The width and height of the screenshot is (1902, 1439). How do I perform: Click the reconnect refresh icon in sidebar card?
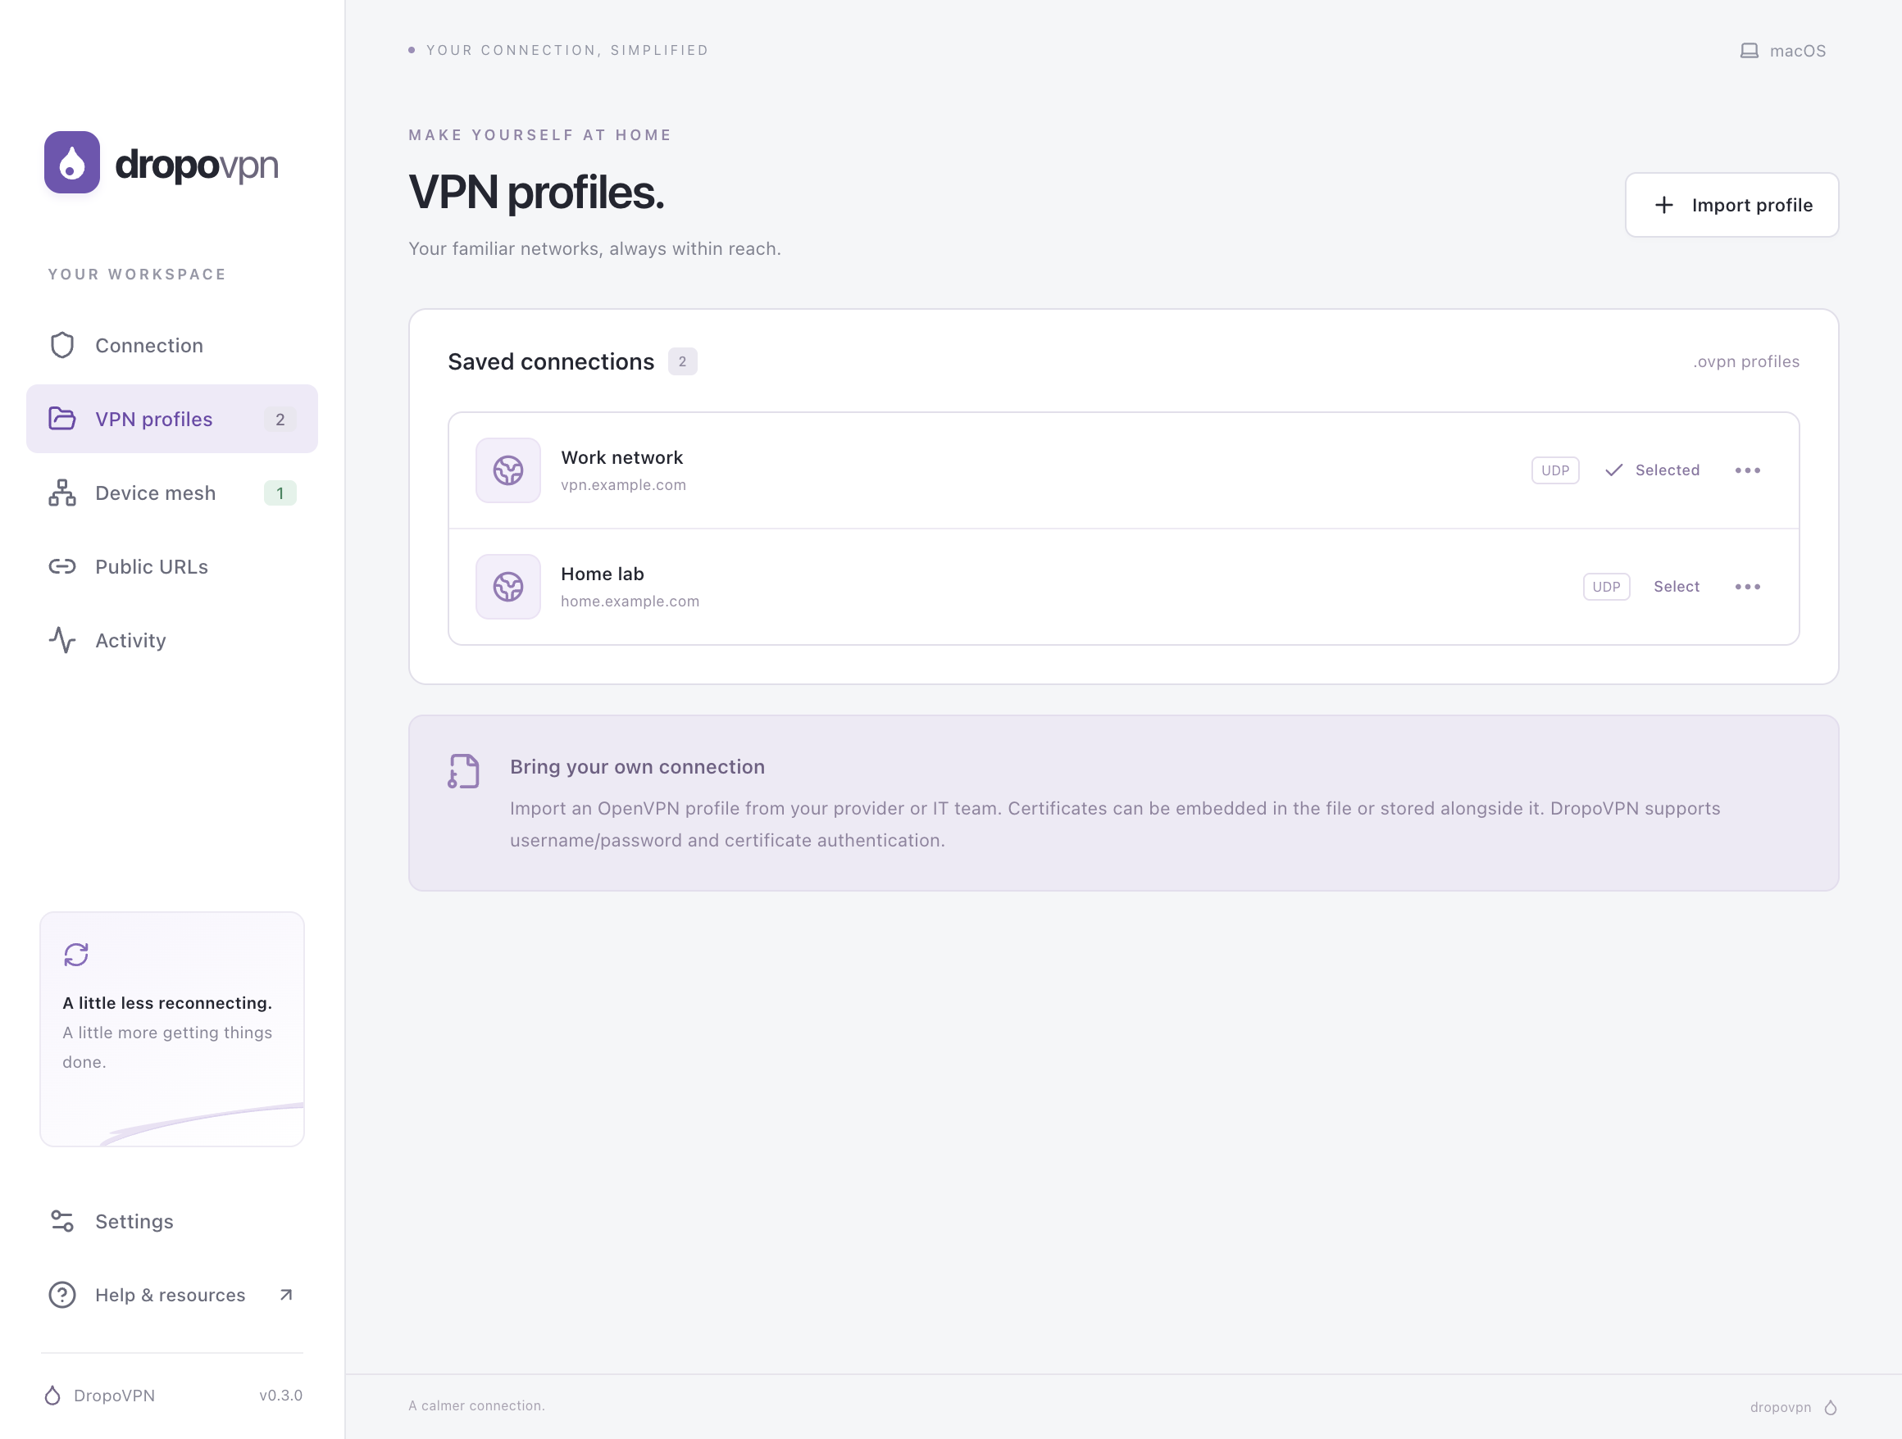click(76, 954)
